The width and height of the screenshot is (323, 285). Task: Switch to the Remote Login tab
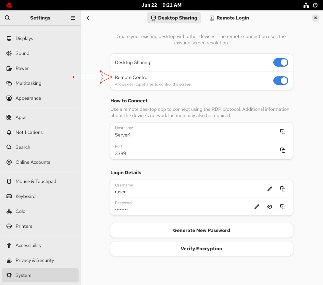(229, 18)
